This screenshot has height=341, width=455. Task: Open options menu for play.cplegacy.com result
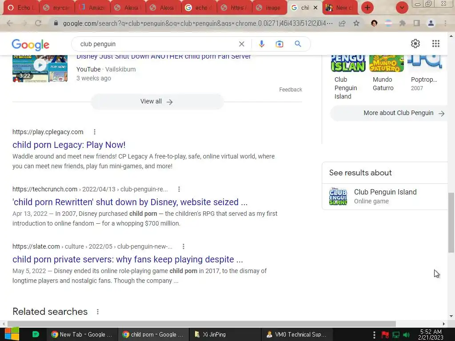(95, 132)
